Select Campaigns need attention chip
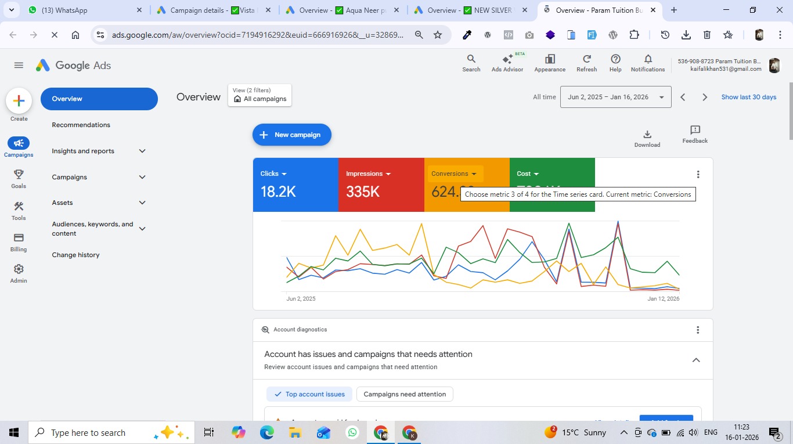 [x=405, y=394]
